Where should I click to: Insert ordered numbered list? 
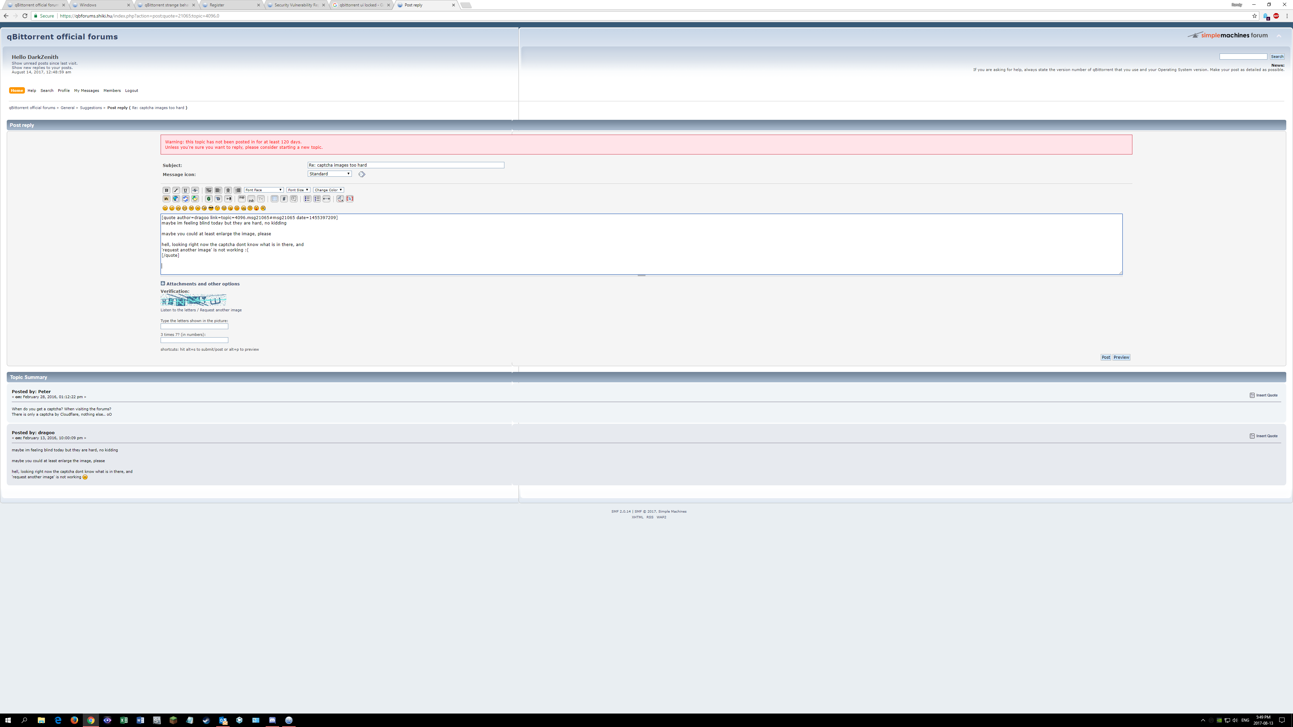pos(317,199)
